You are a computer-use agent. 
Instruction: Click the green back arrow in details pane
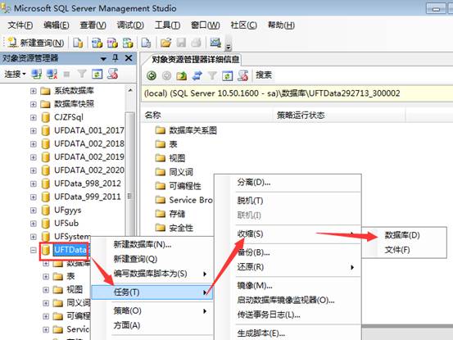pos(152,75)
